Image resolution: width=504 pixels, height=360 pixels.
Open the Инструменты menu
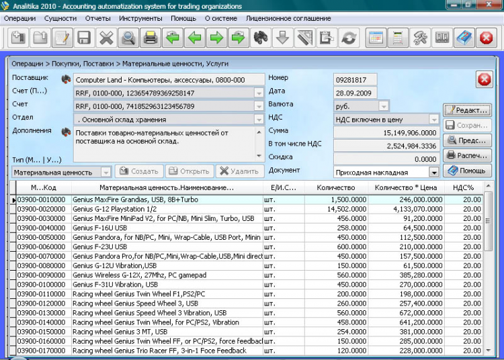coord(140,18)
